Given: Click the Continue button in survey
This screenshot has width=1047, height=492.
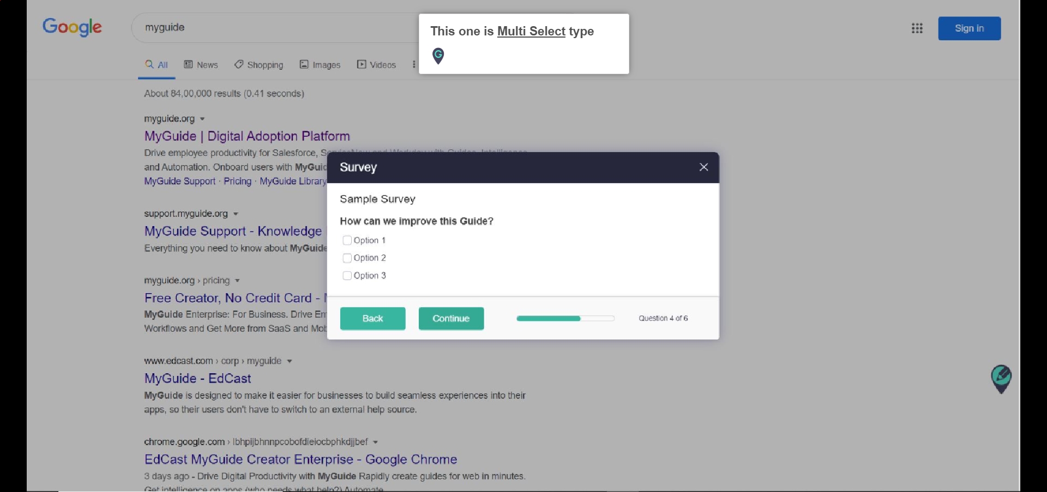Looking at the screenshot, I should pos(451,318).
